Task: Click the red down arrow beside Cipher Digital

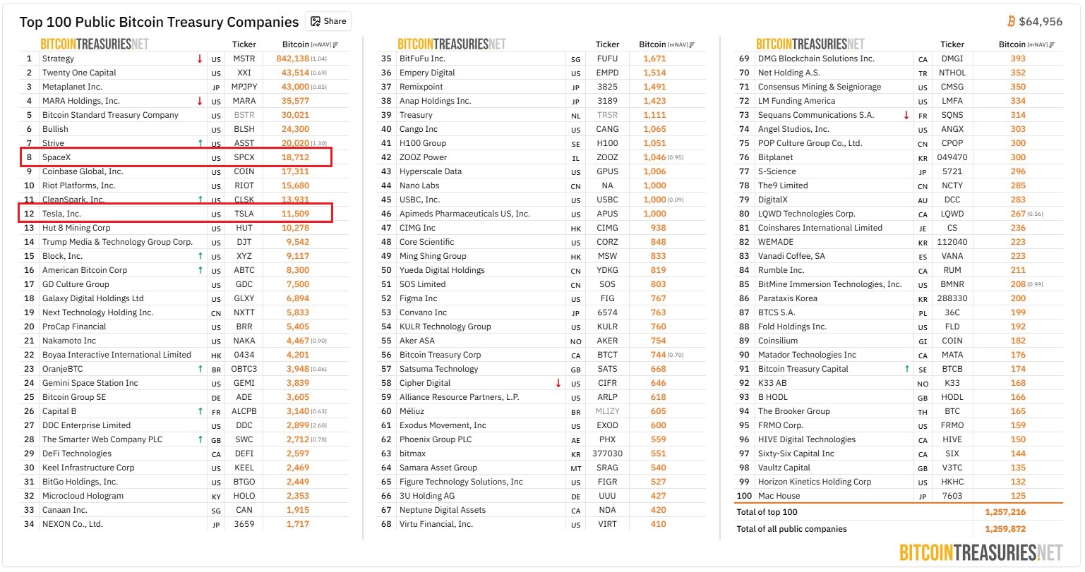Action: (558, 383)
